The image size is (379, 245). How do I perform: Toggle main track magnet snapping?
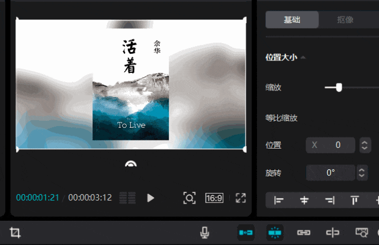pos(246,233)
